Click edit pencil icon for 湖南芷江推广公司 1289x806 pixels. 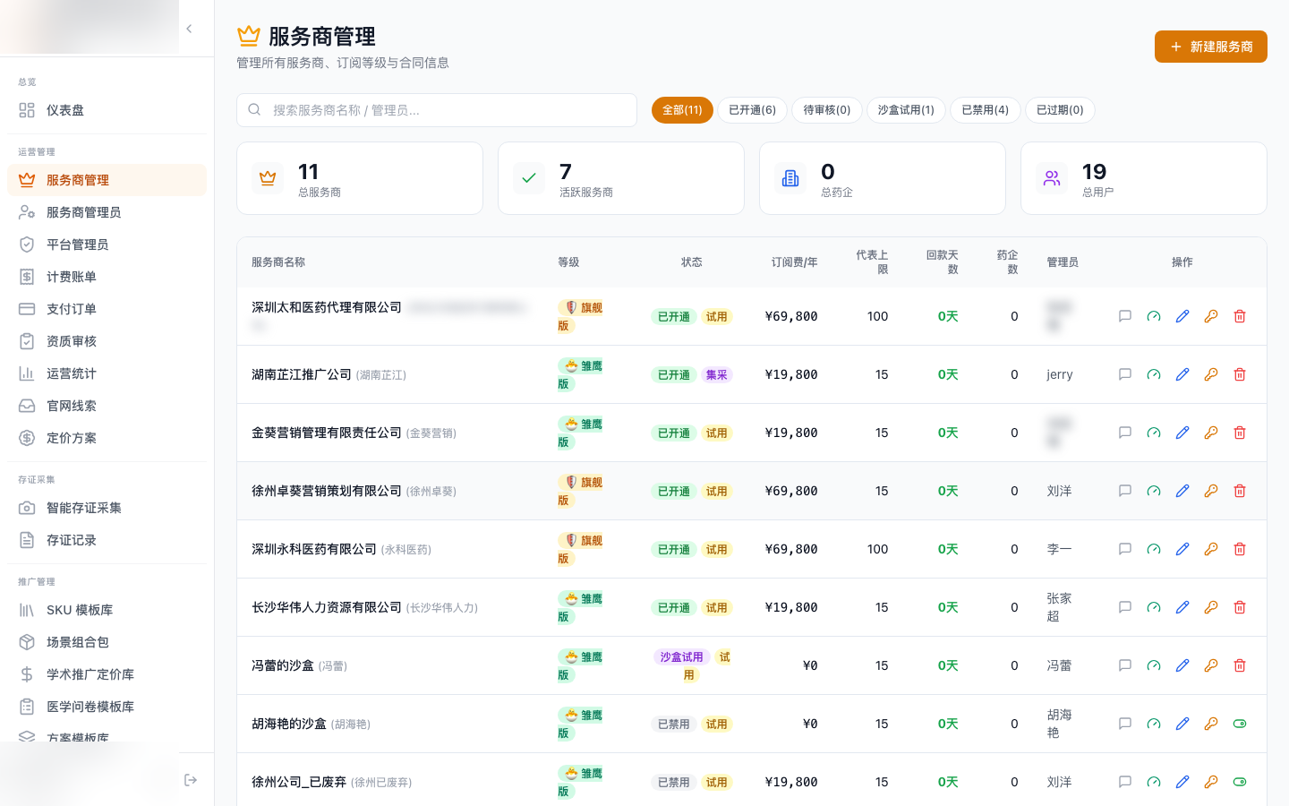[x=1182, y=374]
